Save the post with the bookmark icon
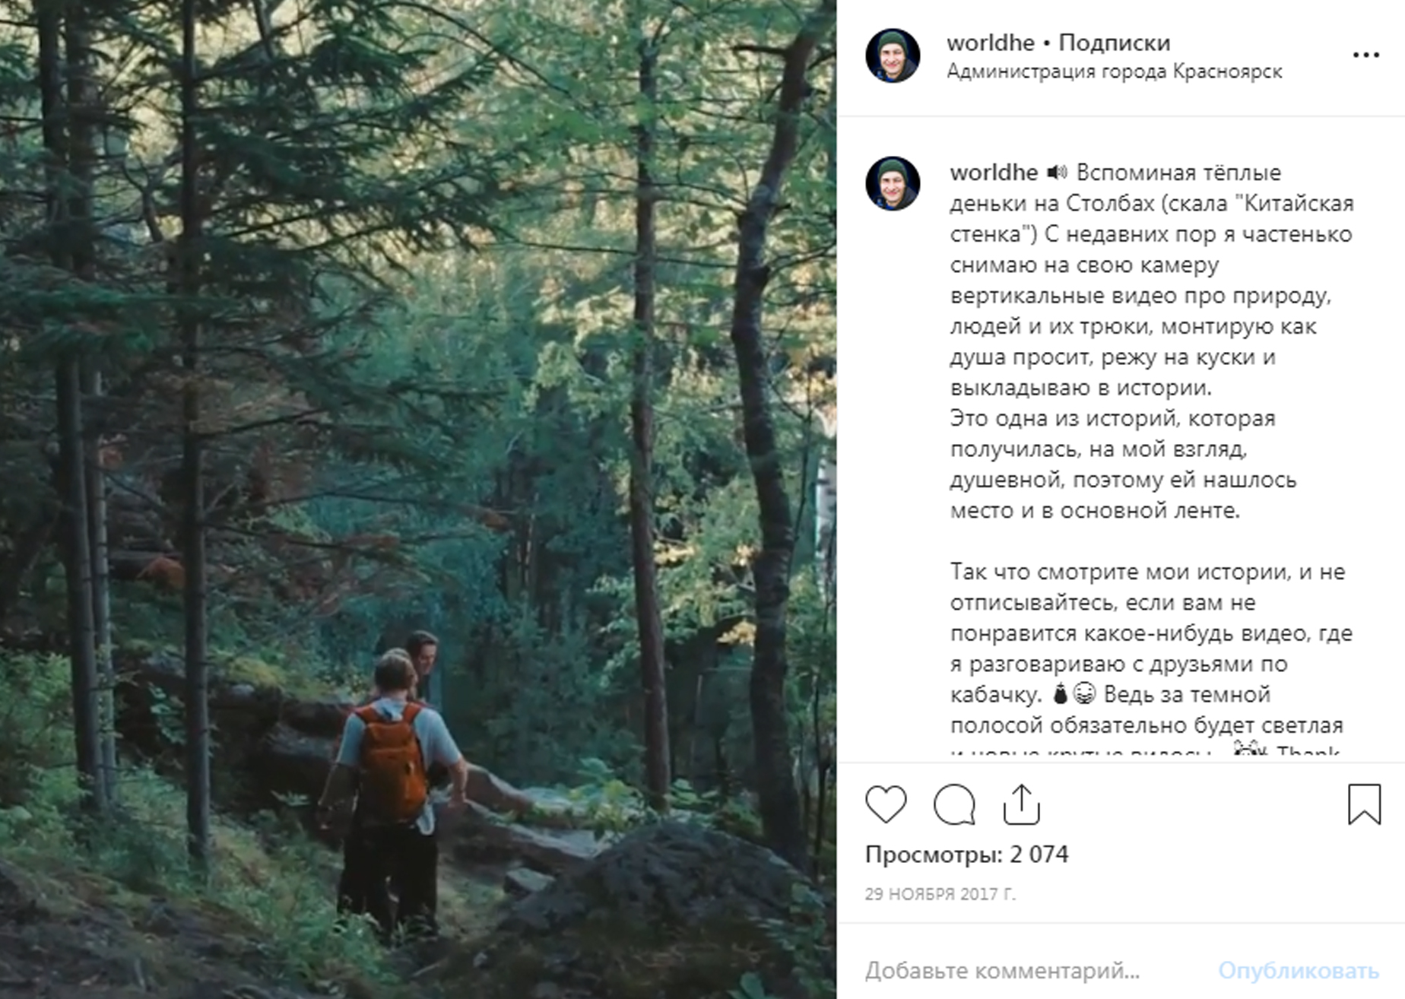 click(x=1364, y=804)
